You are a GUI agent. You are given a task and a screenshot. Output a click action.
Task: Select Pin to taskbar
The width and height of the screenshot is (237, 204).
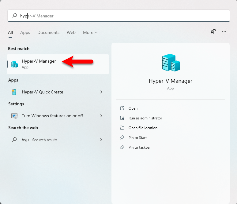coord(140,147)
